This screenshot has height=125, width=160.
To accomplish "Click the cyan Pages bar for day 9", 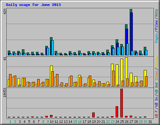I will [x=48, y=52].
